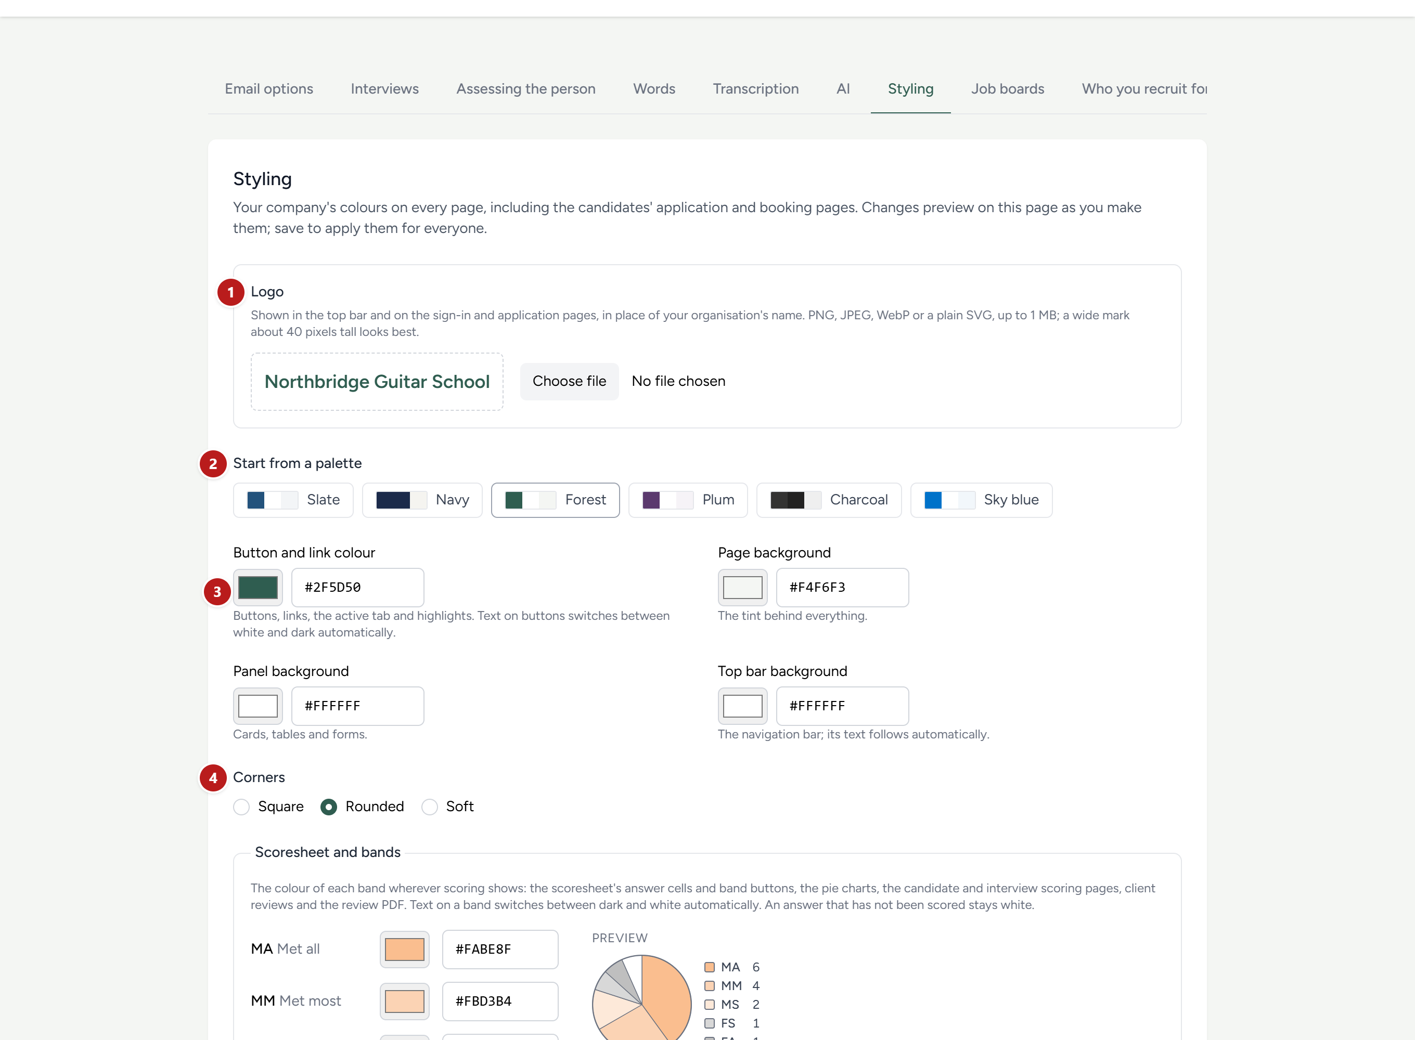Open the Button and link colour swatch
Image resolution: width=1415 pixels, height=1040 pixels.
point(258,588)
